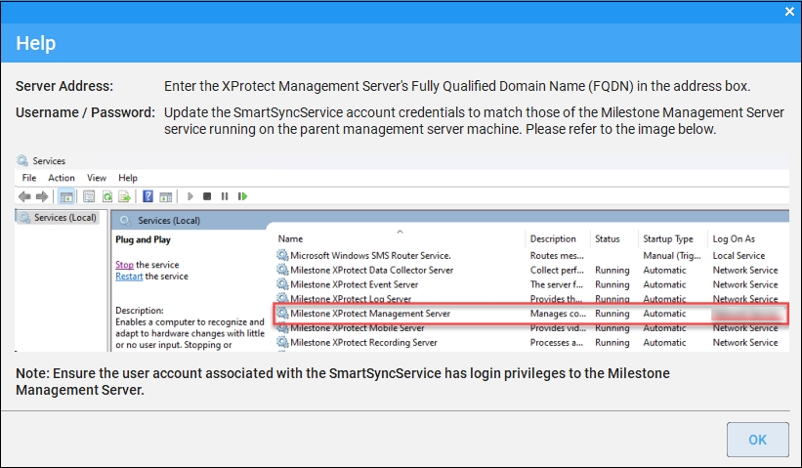
Task: Open the File menu in Services
Action: click(x=29, y=178)
